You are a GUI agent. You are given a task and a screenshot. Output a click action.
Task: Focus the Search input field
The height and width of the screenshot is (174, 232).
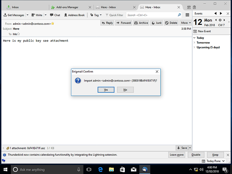click(x=152, y=15)
